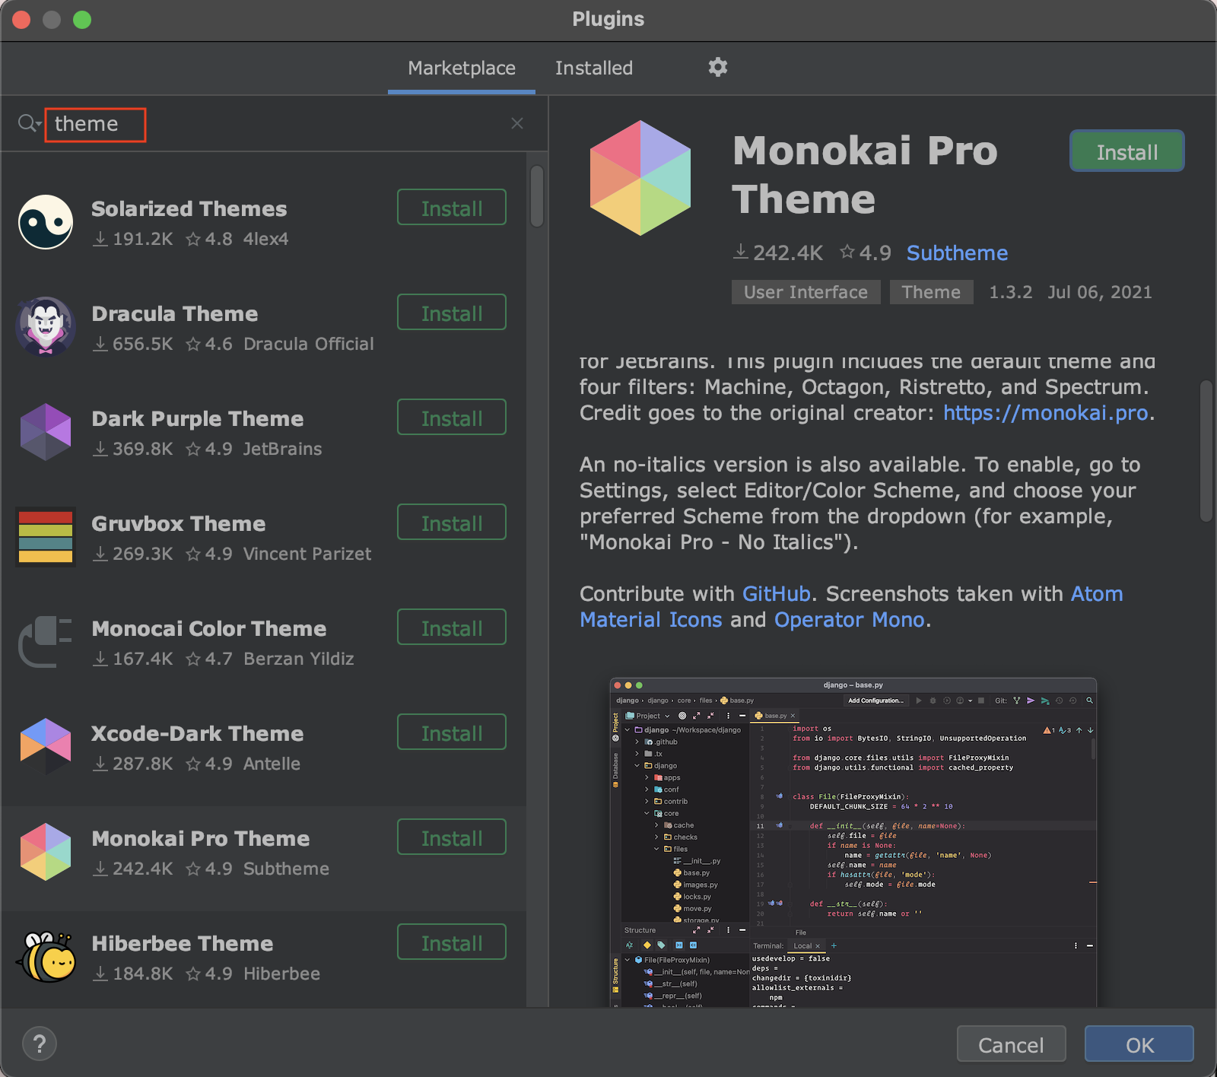Install Monokai Pro Theme from the list
Image resolution: width=1217 pixels, height=1077 pixels.
point(452,837)
